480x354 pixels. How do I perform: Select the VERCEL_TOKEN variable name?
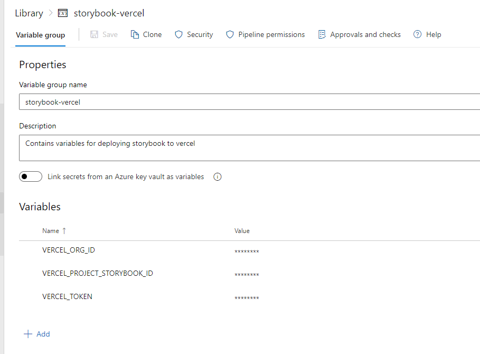(x=67, y=297)
